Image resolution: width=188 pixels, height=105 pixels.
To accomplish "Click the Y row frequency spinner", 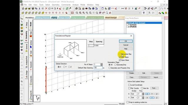I will pyautogui.click(x=143, y=98).
